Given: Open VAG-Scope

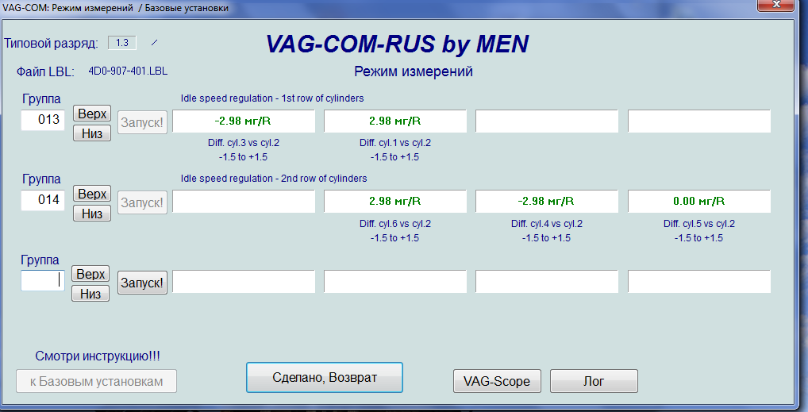Looking at the screenshot, I should 497,381.
